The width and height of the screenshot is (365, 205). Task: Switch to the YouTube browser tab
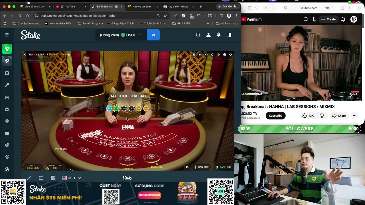(x=71, y=7)
